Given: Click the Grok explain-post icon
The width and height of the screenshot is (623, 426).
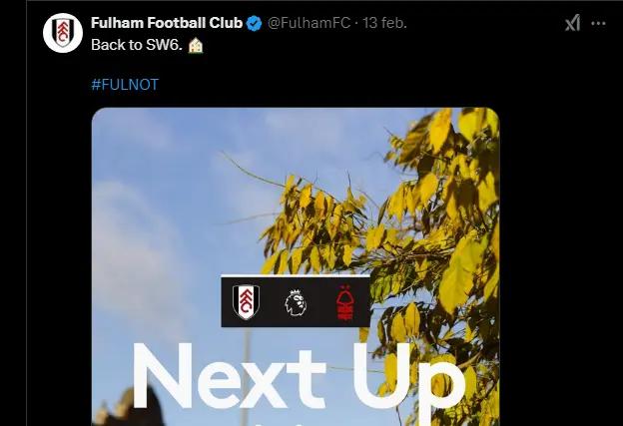Looking at the screenshot, I should pyautogui.click(x=572, y=23).
